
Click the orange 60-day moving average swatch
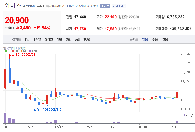pyautogui.click(x=22, y=51)
